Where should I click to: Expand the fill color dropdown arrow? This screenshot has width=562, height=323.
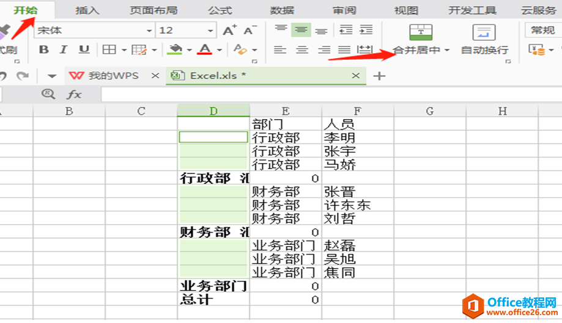pyautogui.click(x=189, y=49)
